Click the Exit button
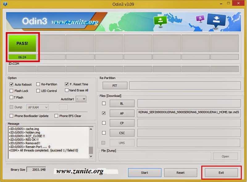 [x=221, y=172]
